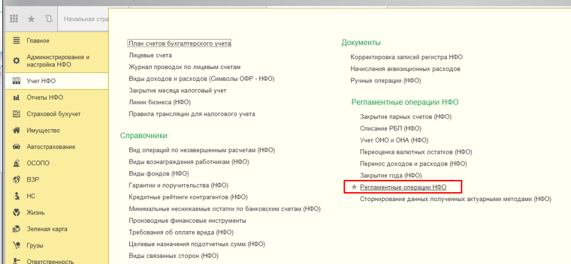
Task: Open Журнал проводок по лицевым счетам
Action: coord(184,67)
